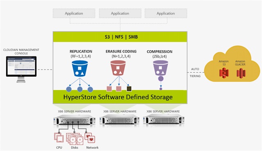Open the Cloudian Management Console monitor
This screenshot has height=151, width=262.
[21, 69]
